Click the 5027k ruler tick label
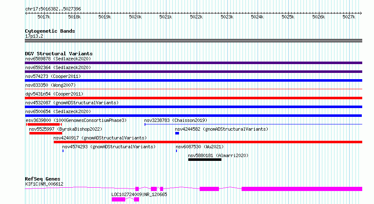374x204 pixels. (349, 17)
